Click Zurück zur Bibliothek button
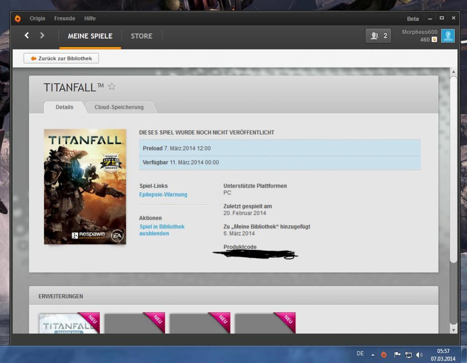This screenshot has height=363, width=467. 61,58
